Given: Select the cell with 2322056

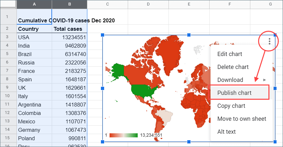Looking at the screenshot, I should (70, 62).
